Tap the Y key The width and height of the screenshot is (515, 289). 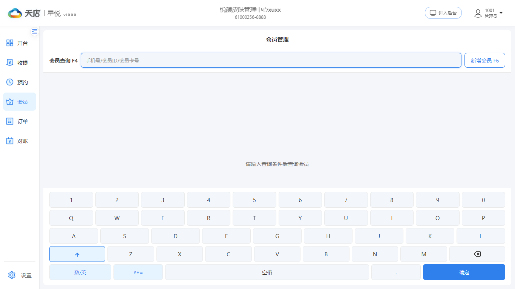click(300, 218)
